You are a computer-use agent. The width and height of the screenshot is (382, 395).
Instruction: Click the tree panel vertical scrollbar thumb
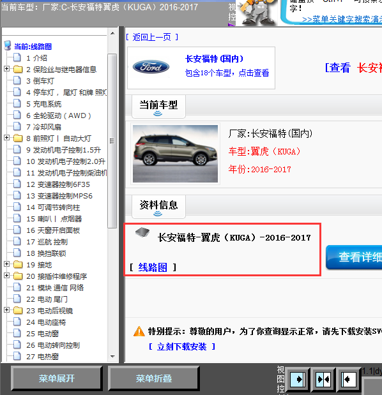point(112,141)
